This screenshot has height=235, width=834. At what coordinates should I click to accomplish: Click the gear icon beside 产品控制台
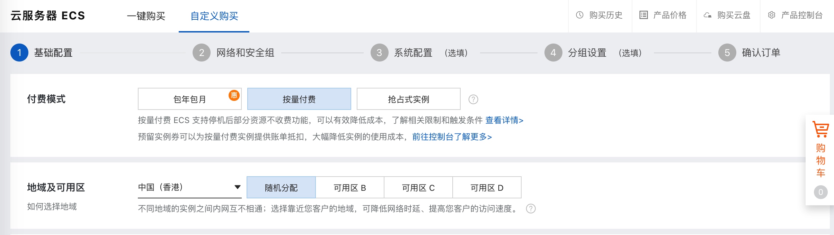click(772, 15)
